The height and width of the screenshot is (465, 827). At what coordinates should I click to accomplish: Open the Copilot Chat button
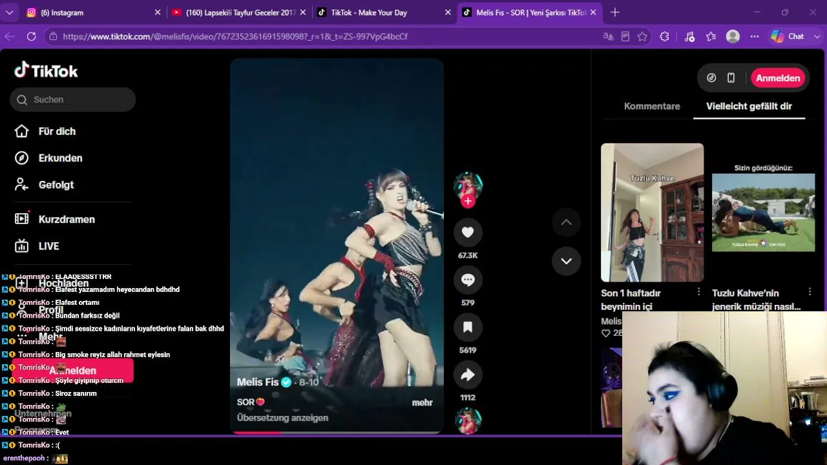coord(788,37)
